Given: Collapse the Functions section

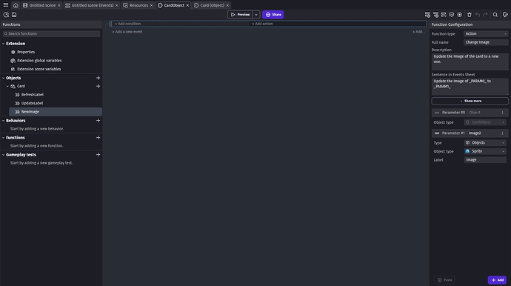Looking at the screenshot, I should coord(3,138).
